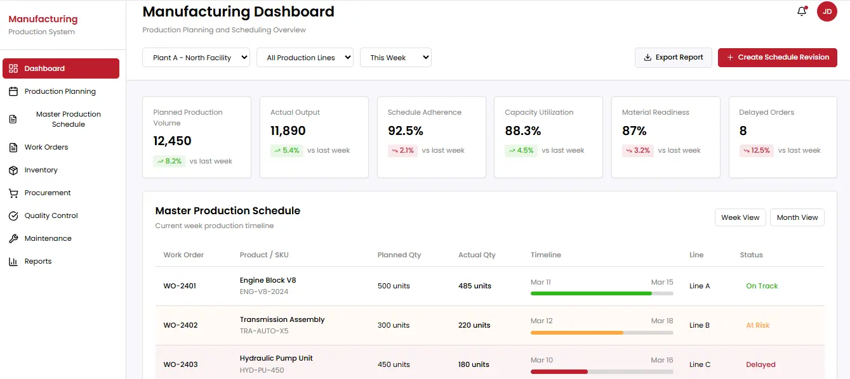Image resolution: width=850 pixels, height=379 pixels.
Task: Click the green WO-2401 timeline progress bar
Action: 590,293
